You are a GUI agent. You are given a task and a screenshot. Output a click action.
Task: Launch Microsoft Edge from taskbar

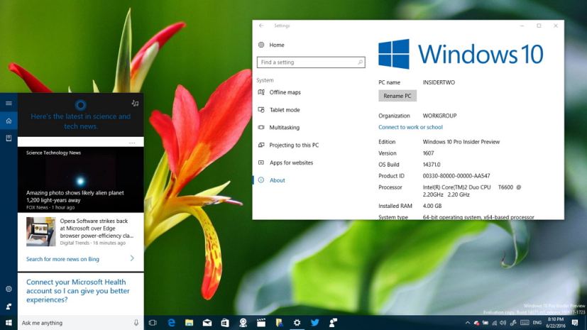pos(171,322)
